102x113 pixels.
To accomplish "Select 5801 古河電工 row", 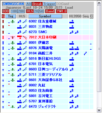I will click(x=47, y=96).
